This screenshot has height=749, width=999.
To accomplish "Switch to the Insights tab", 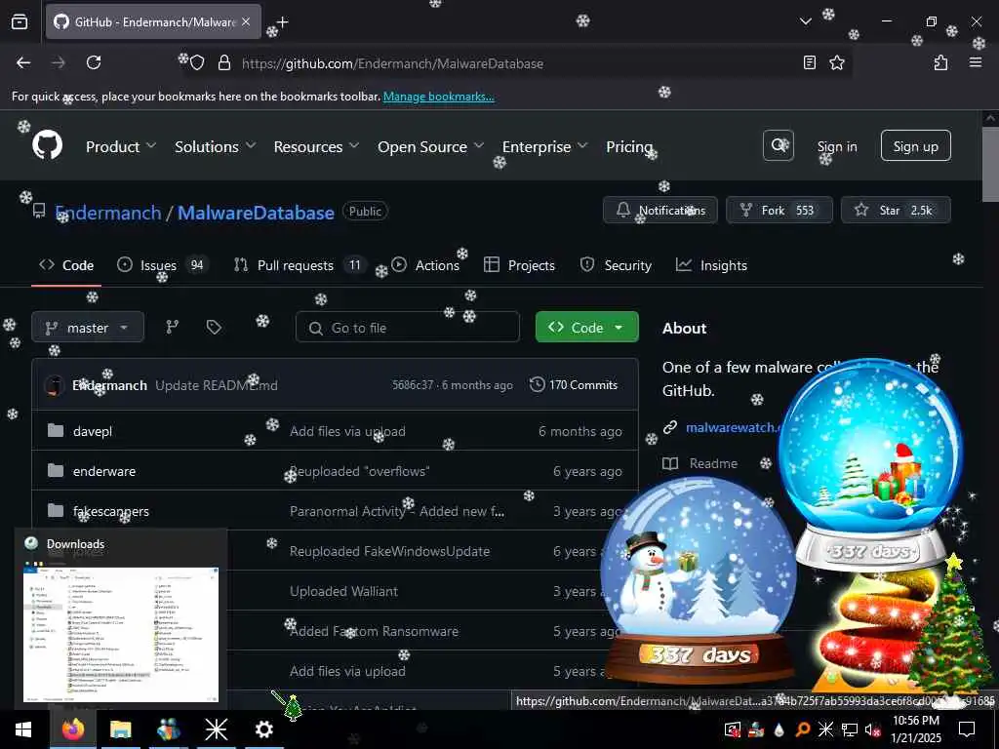I will point(711,265).
